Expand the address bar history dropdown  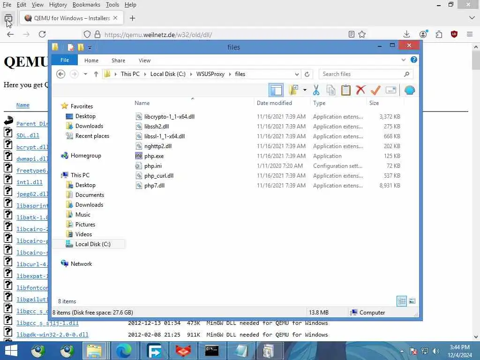click(297, 74)
